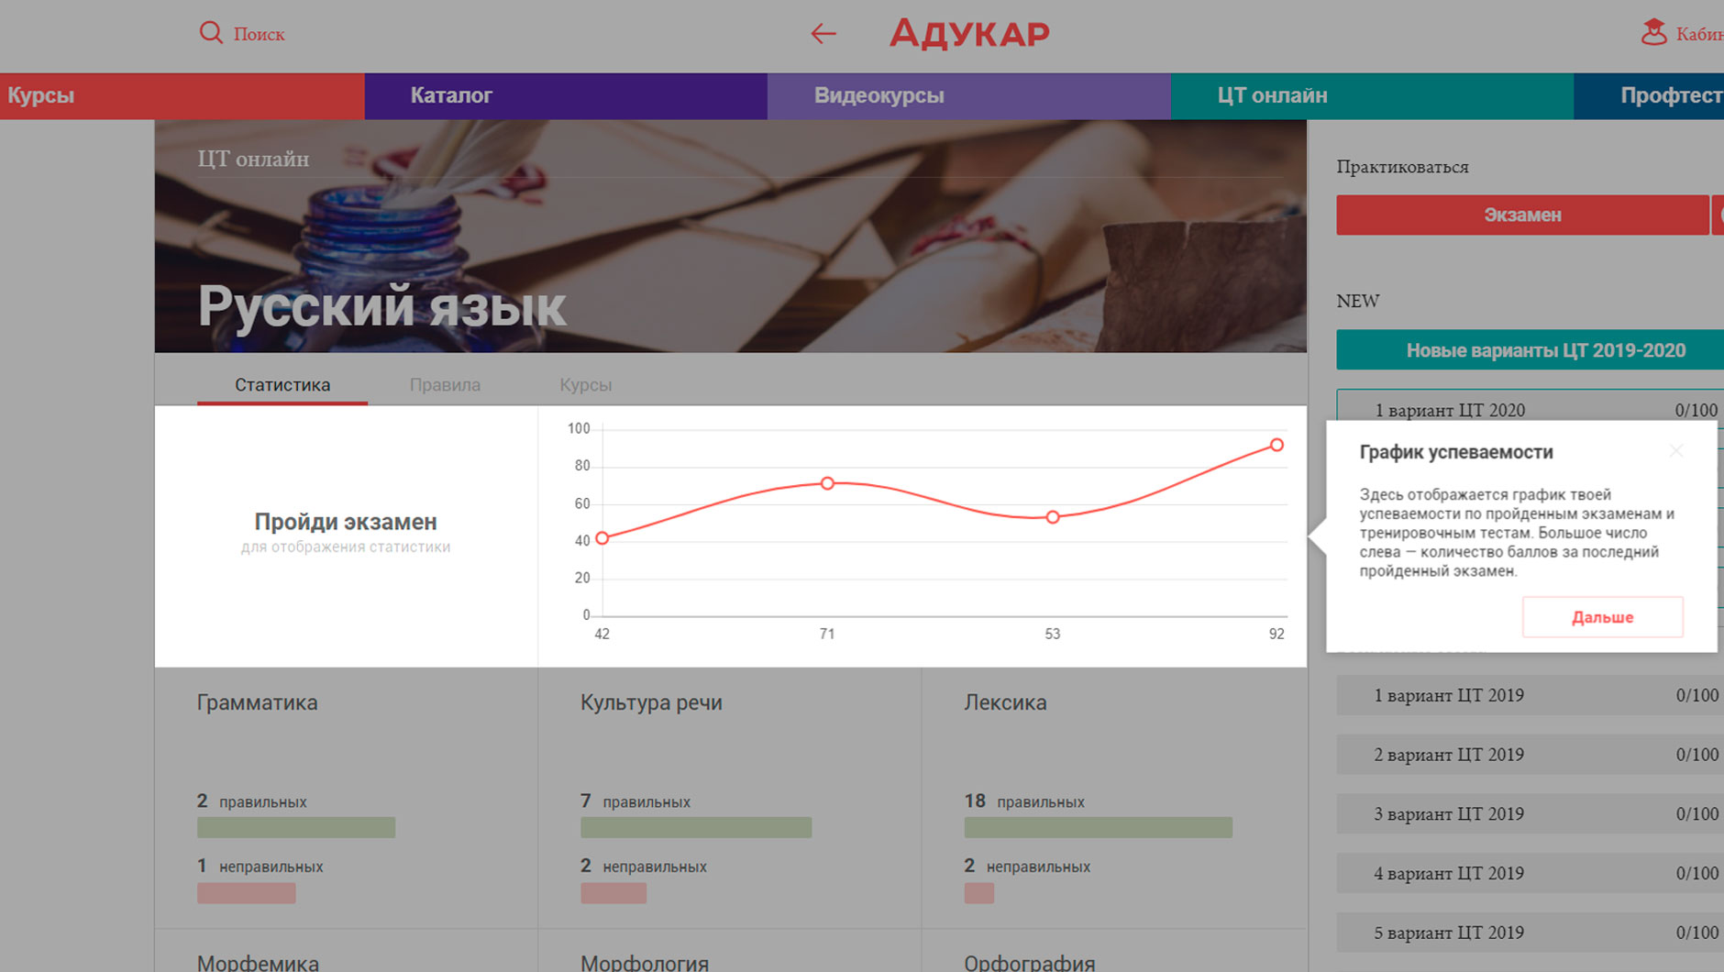Switch to the Правила tab
Viewport: 1724px width, 972px height.
coord(445,385)
